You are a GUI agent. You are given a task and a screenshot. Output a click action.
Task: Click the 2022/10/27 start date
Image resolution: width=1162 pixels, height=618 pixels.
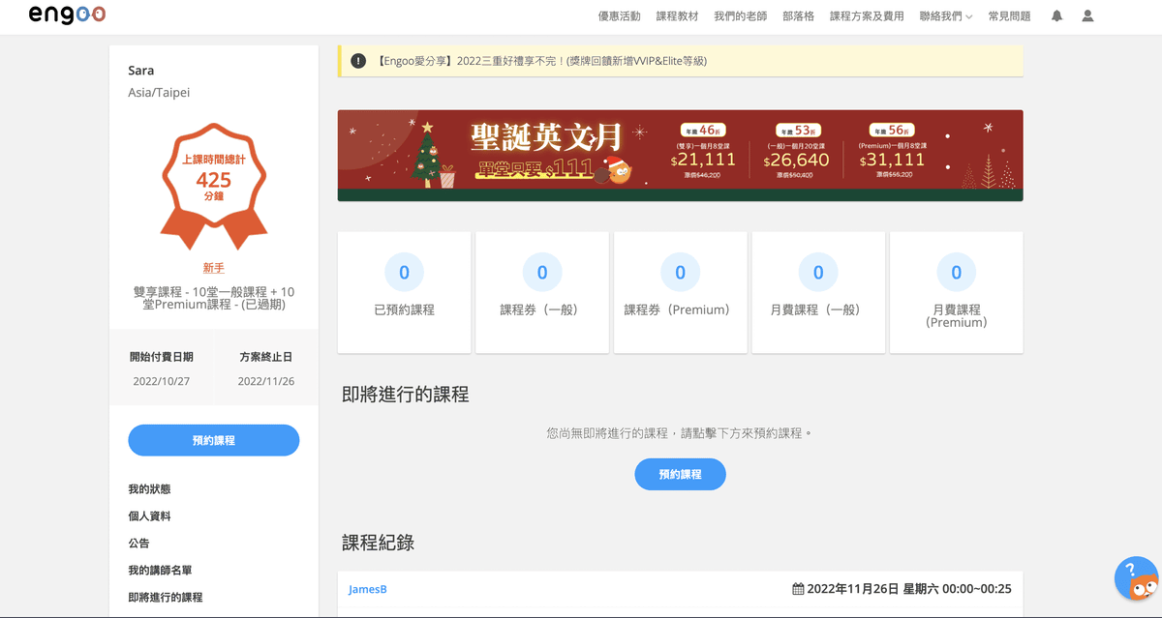(162, 381)
